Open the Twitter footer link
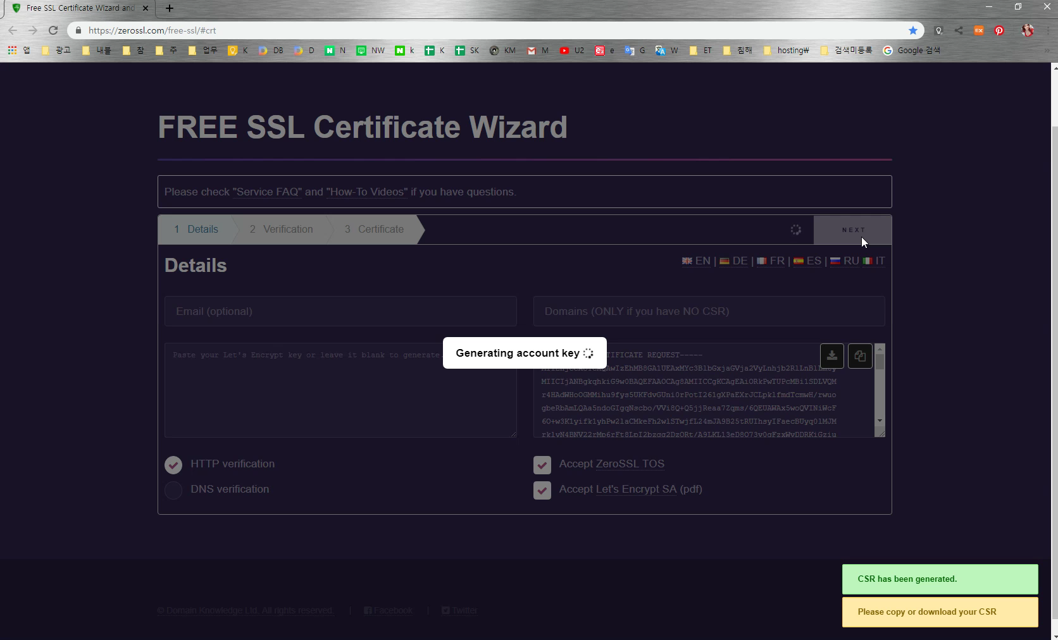Image resolution: width=1058 pixels, height=640 pixels. click(x=459, y=610)
